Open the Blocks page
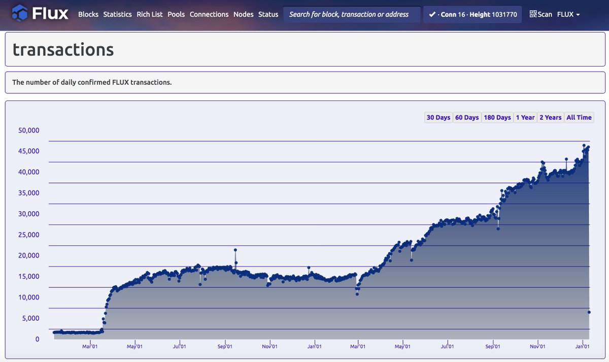The image size is (609, 362). (x=88, y=14)
